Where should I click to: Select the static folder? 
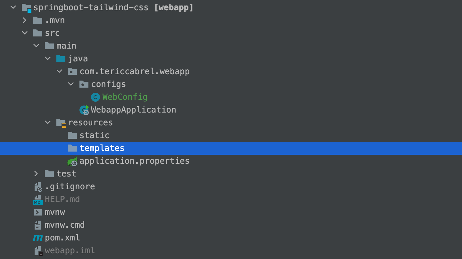(x=94, y=135)
